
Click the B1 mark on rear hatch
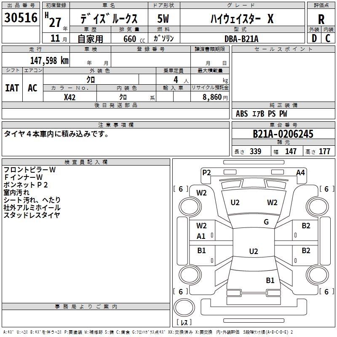pyautogui.click(x=270, y=280)
